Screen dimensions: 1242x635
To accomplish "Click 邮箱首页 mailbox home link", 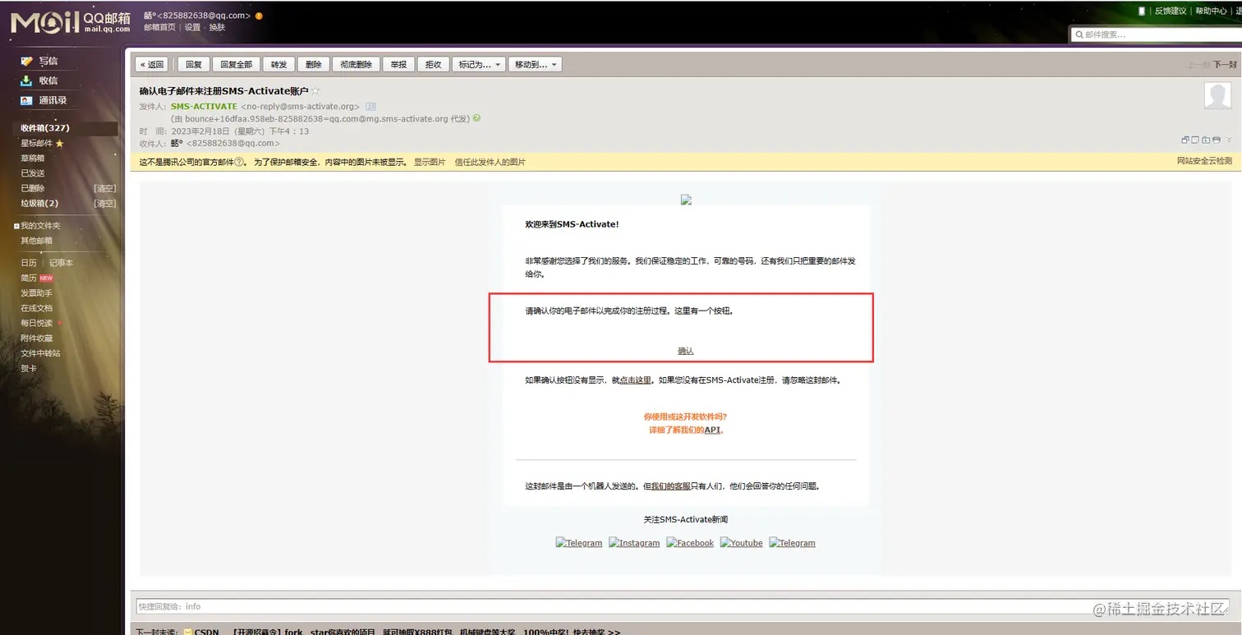I will (x=159, y=27).
